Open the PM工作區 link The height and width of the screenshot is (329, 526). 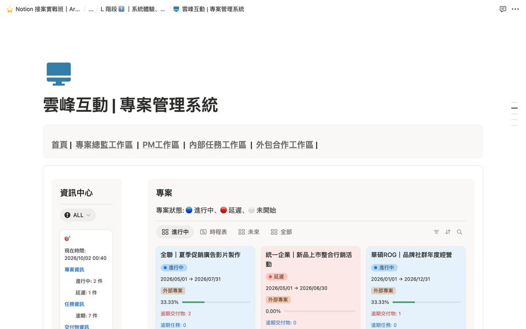161,145
